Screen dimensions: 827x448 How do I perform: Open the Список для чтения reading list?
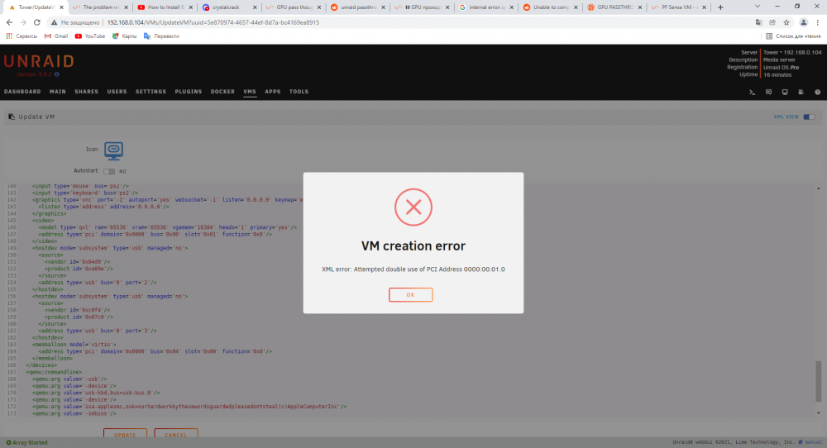793,36
